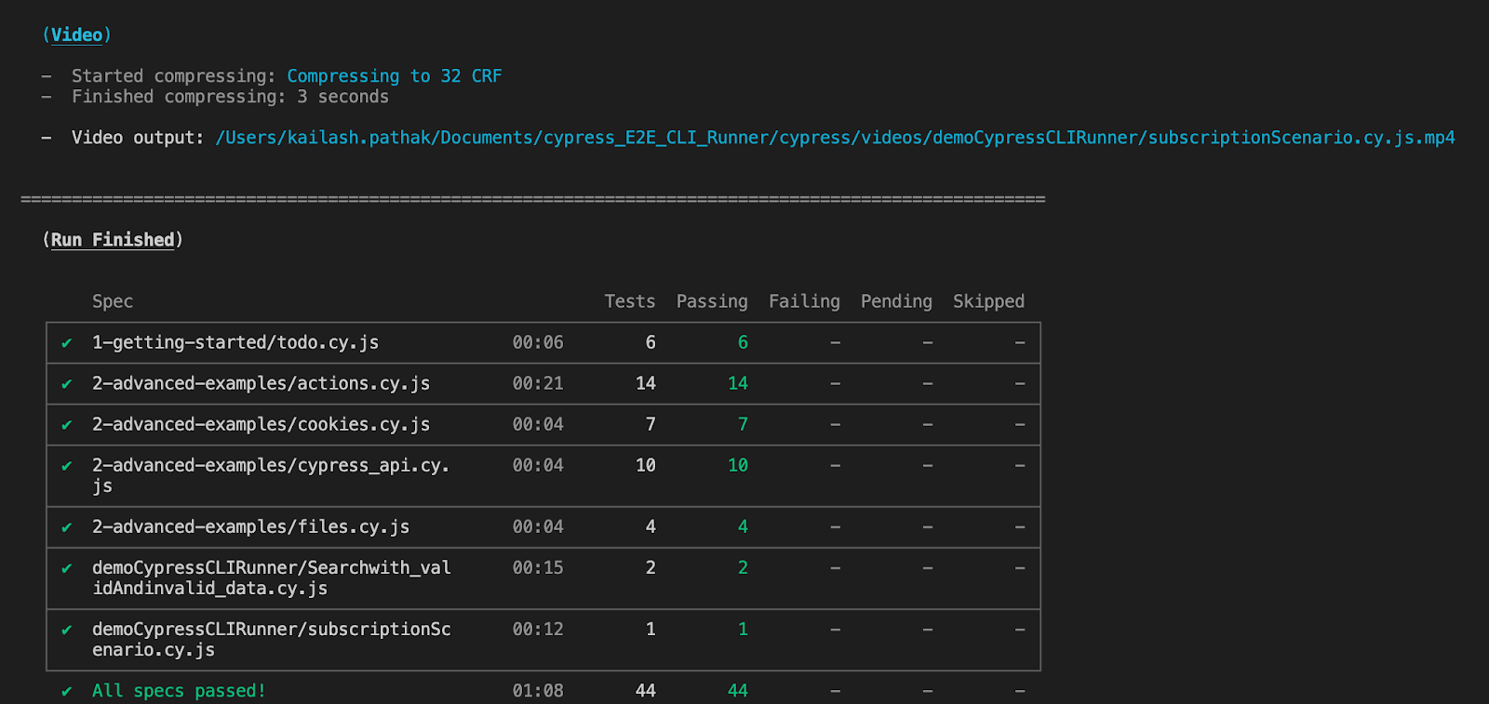Click the green Passing count 6 for todo.cy.js
This screenshot has width=1489, height=704.
(x=743, y=342)
